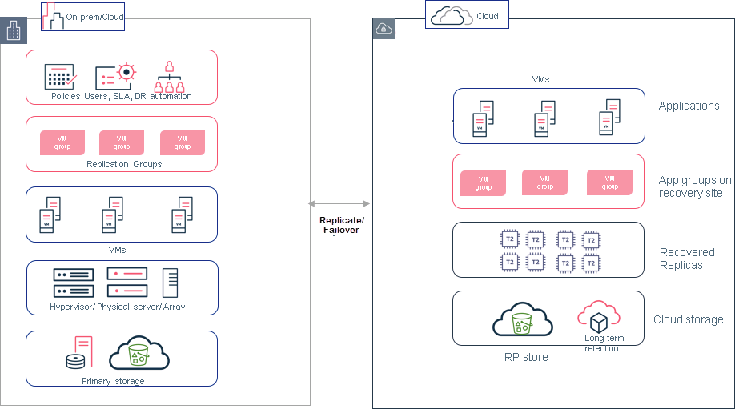The width and height of the screenshot is (735, 409).
Task: Click the Replicate/Failover double arrow
Action: [x=339, y=205]
